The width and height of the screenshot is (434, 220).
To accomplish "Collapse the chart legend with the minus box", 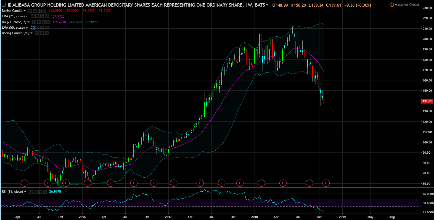I will 4,5.
